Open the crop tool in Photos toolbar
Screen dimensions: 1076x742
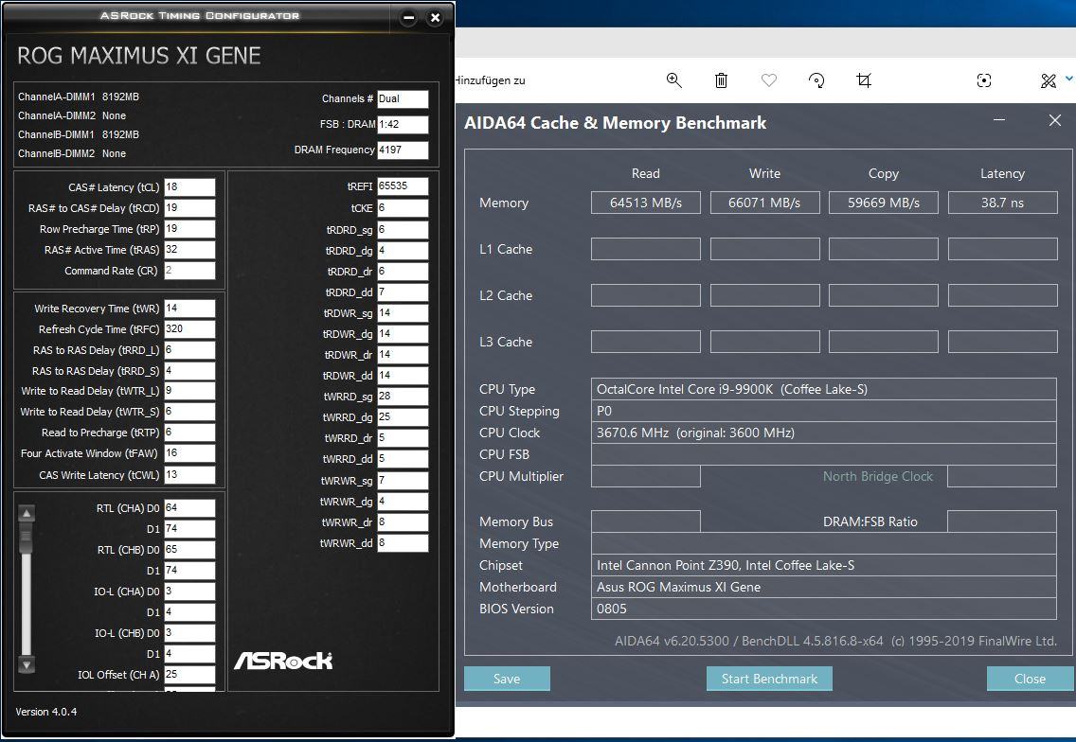point(864,80)
